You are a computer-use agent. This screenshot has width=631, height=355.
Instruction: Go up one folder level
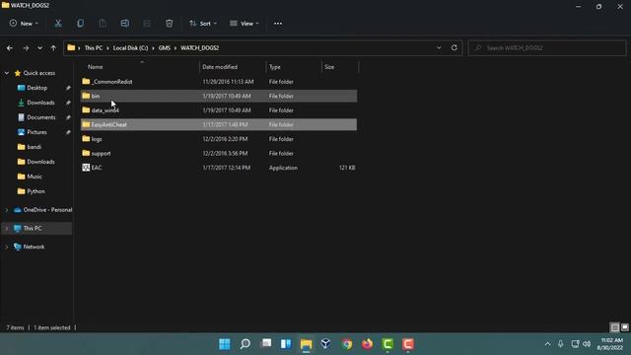point(53,48)
